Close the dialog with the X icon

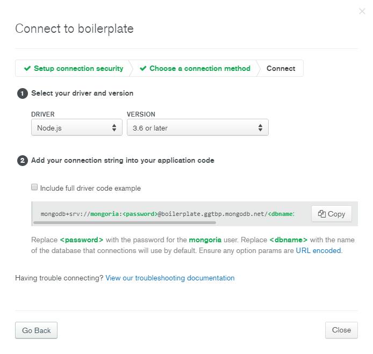tap(362, 11)
